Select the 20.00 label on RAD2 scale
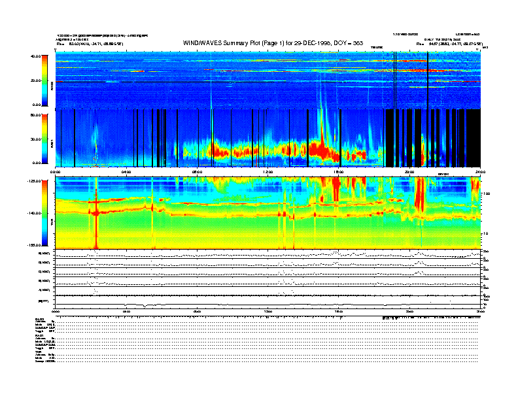This screenshot has height=400, width=518. 35,80
